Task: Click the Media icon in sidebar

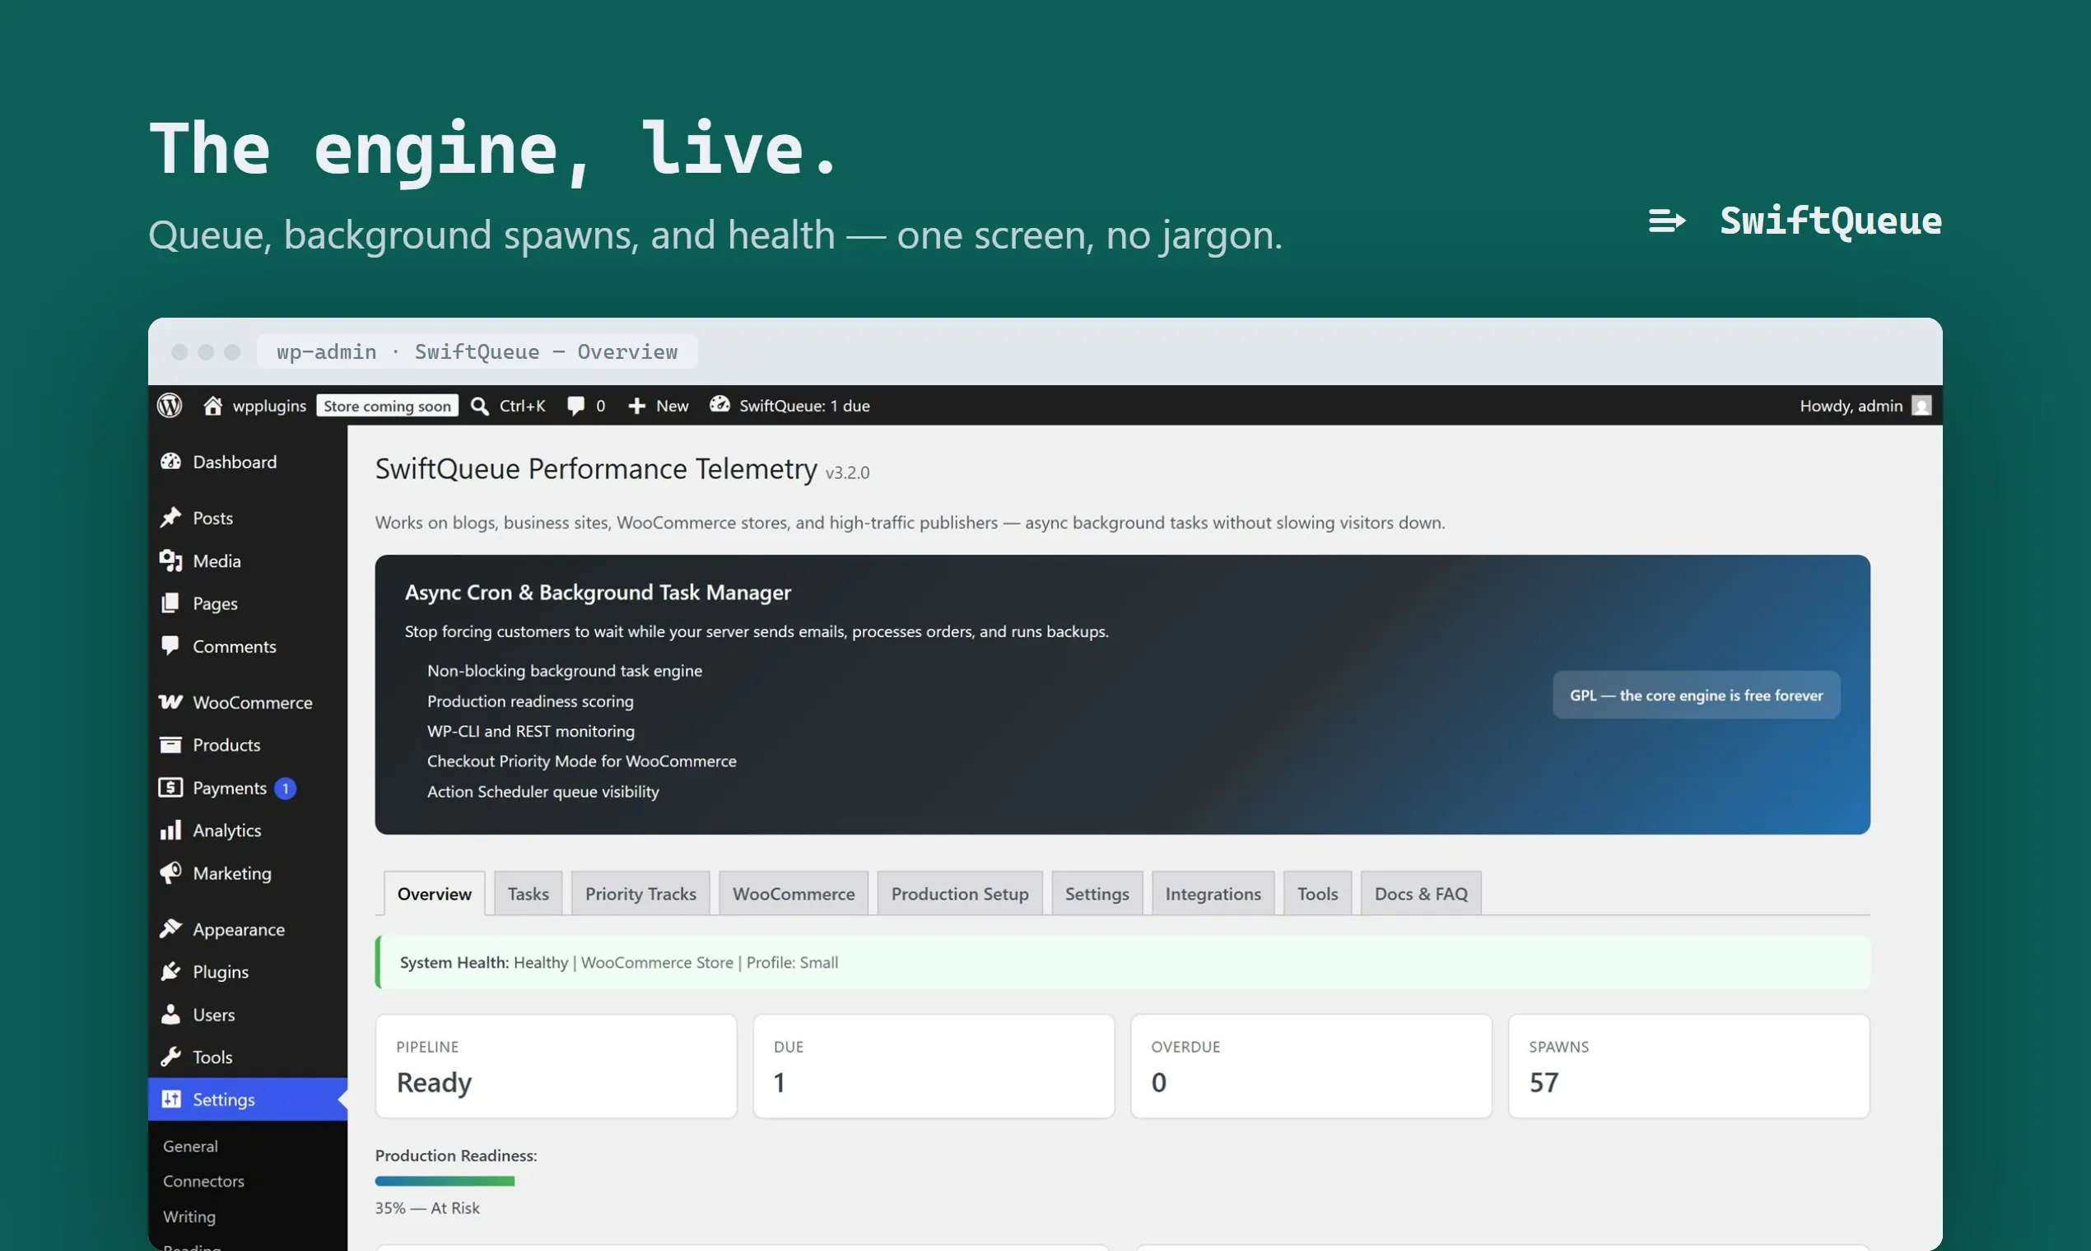Action: pos(171,560)
